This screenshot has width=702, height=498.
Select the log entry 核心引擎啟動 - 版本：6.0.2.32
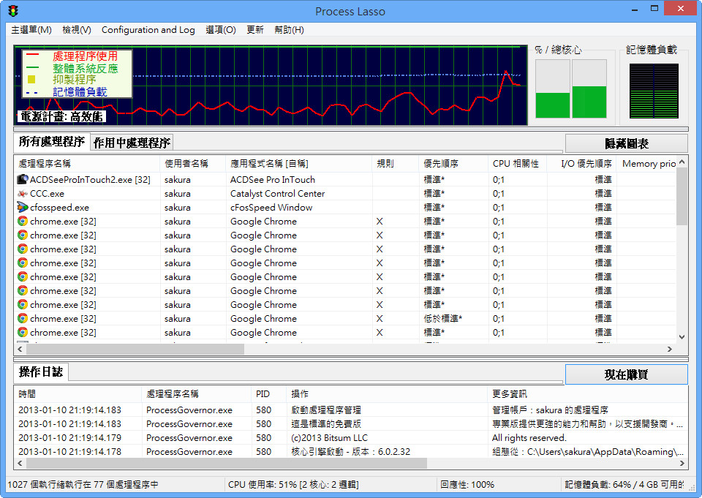click(x=350, y=451)
